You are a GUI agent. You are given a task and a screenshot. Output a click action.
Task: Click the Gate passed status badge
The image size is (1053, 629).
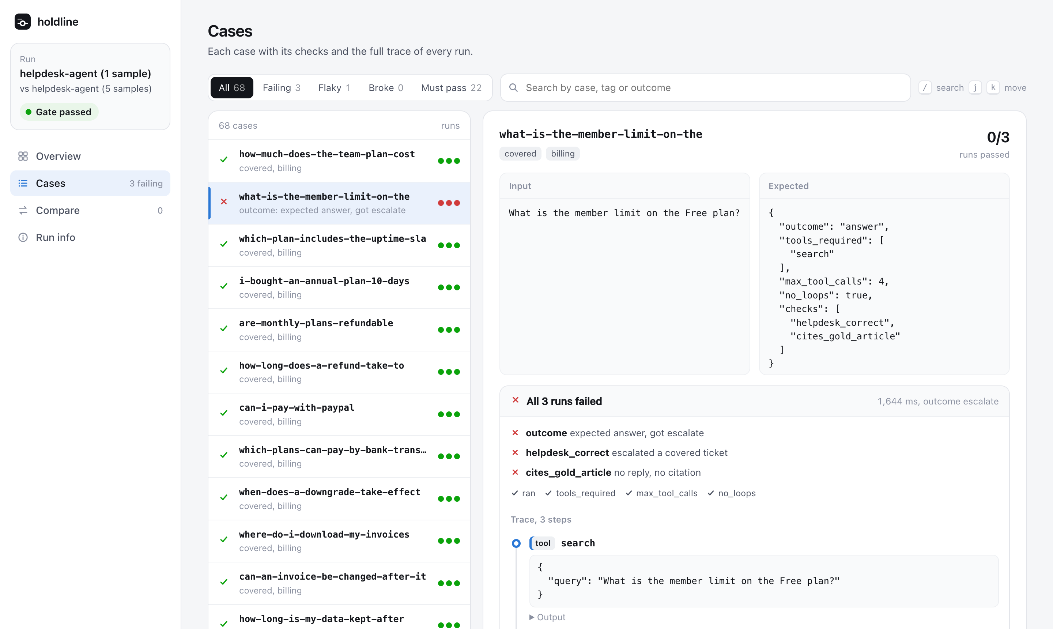tap(59, 112)
